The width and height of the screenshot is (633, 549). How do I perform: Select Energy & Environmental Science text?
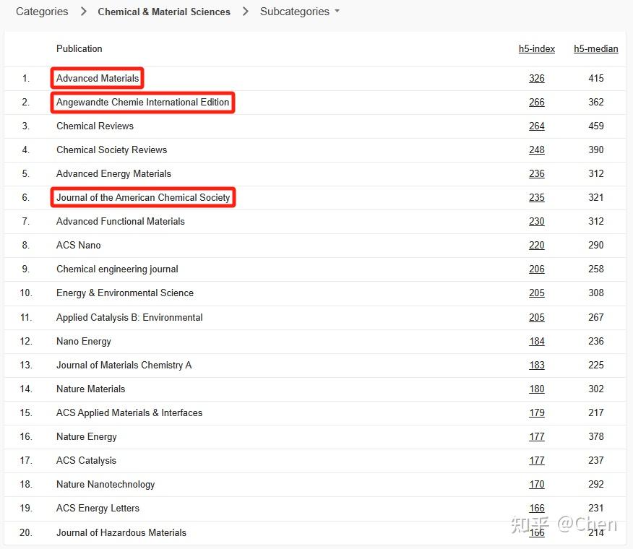coord(125,293)
